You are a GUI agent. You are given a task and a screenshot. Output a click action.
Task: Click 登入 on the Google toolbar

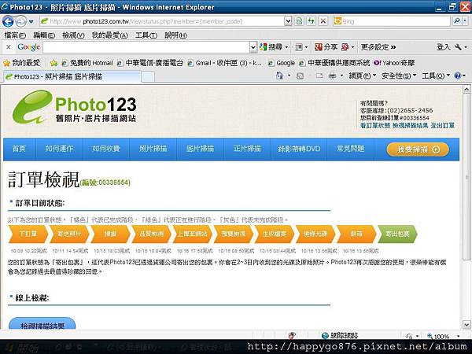click(443, 47)
